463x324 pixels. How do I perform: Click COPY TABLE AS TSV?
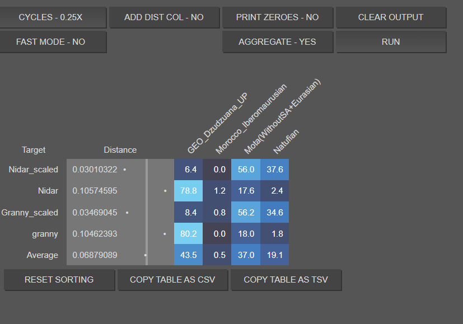286,280
